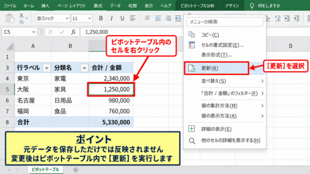Expand 「合計 / 金額」のフィルター submenu arrow
The width and height of the screenshot is (310, 174).
pyautogui.click(x=262, y=93)
